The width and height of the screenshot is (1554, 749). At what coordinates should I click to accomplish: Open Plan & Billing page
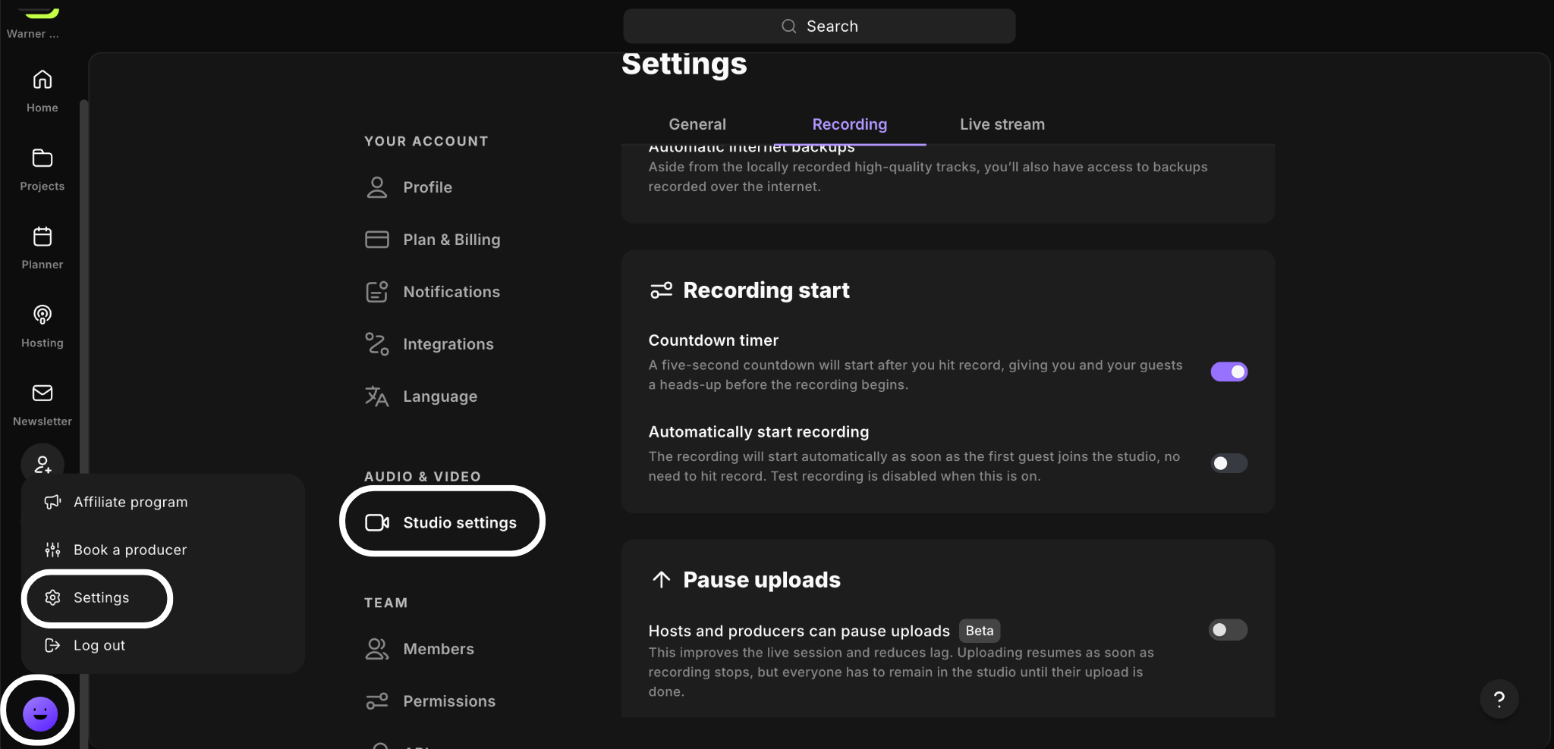point(451,240)
